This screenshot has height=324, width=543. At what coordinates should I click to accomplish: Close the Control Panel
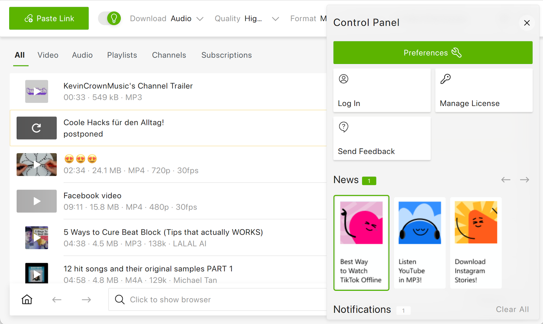pos(527,23)
